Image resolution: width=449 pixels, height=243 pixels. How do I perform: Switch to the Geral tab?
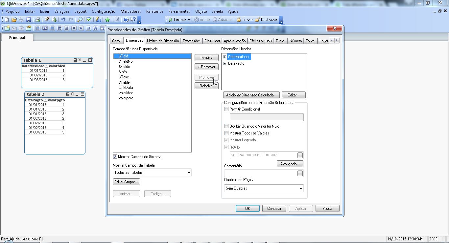[x=116, y=41]
